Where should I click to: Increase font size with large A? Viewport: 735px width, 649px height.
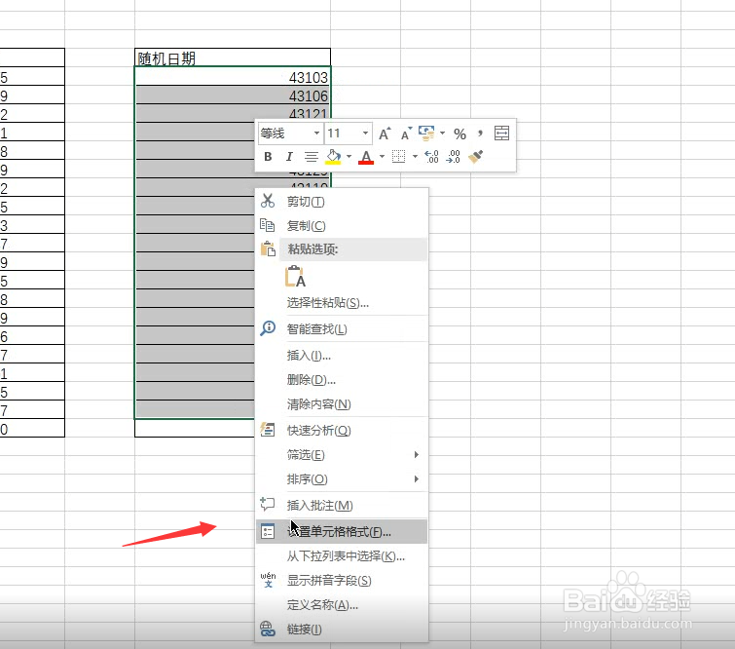click(x=385, y=134)
